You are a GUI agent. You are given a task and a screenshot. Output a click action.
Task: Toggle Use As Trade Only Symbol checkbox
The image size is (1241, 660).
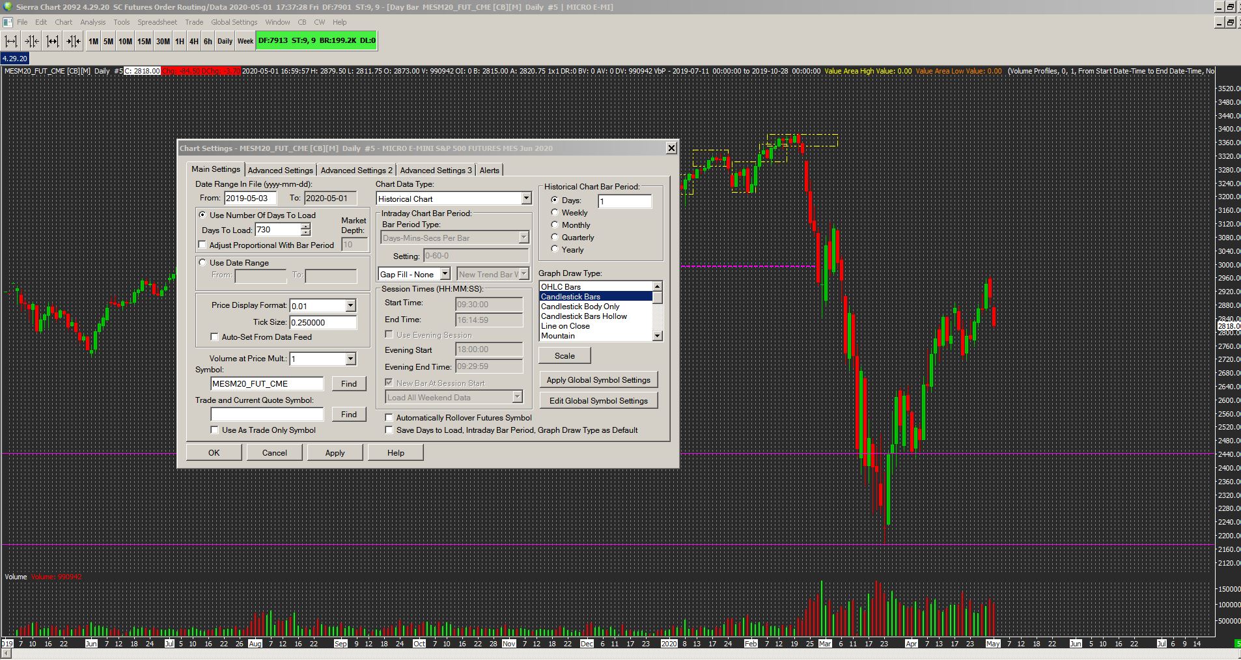[214, 430]
